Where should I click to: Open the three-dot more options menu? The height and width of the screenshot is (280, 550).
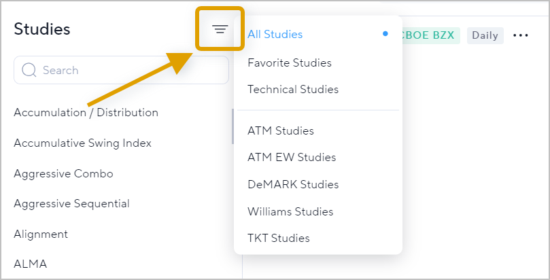pos(521,35)
